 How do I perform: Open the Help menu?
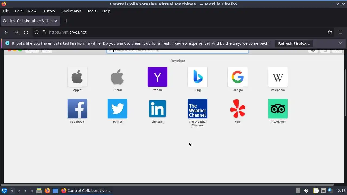tap(106, 11)
